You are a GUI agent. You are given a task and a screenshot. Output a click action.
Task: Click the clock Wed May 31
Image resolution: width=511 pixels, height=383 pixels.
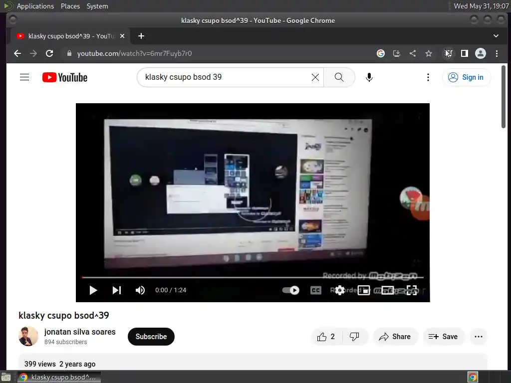point(481,6)
